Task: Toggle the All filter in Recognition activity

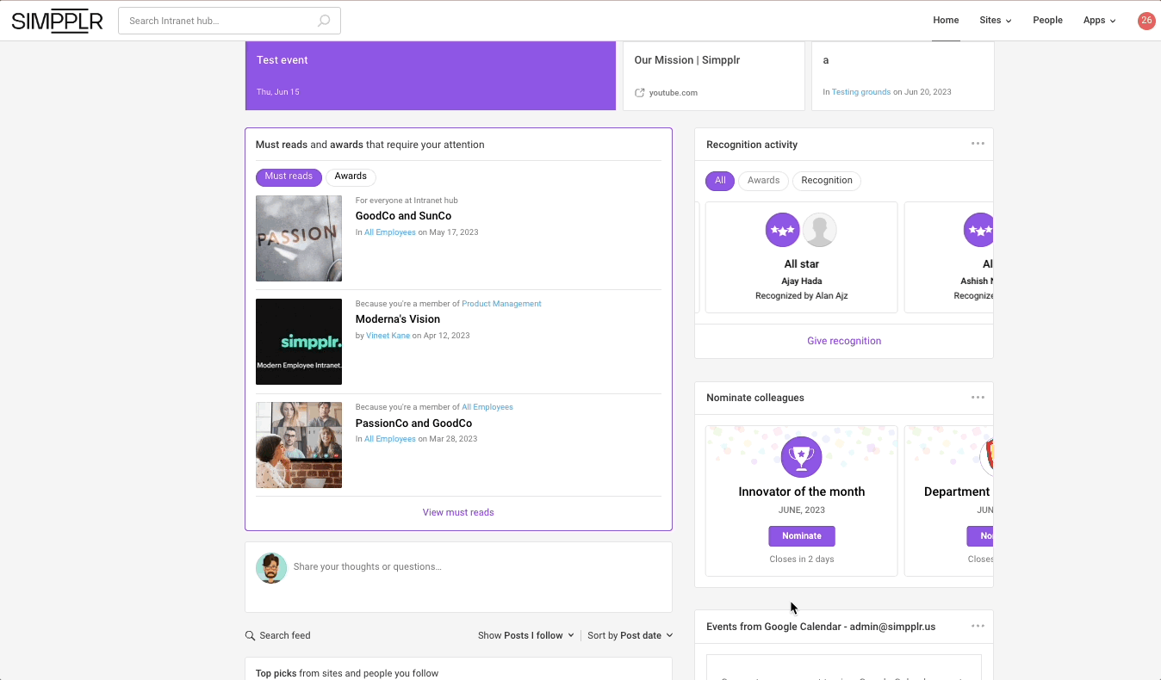Action: [720, 181]
